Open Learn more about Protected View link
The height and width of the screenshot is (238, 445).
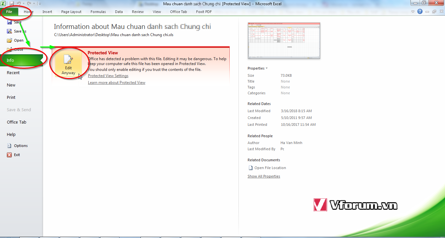(x=117, y=83)
